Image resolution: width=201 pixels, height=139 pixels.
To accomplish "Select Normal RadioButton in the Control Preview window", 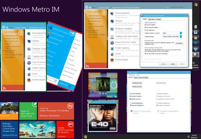I will 130,103.
